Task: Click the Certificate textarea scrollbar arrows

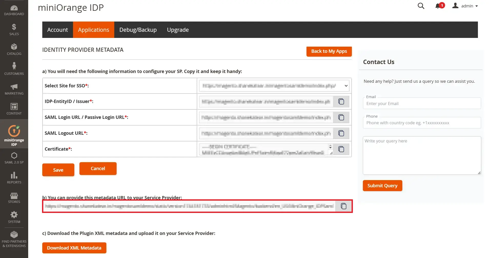Action: (330, 147)
